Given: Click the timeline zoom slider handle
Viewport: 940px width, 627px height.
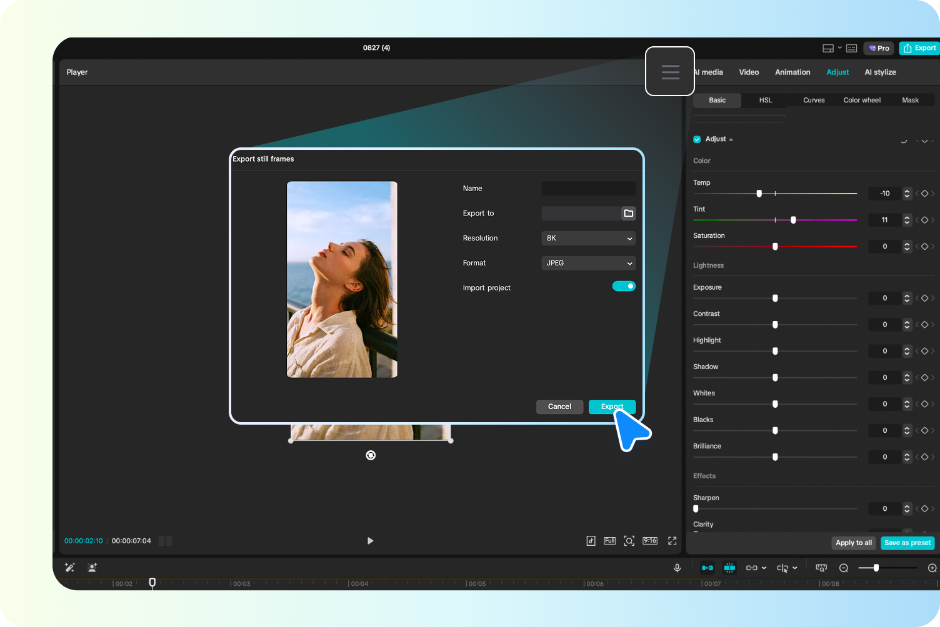Looking at the screenshot, I should pyautogui.click(x=876, y=568).
